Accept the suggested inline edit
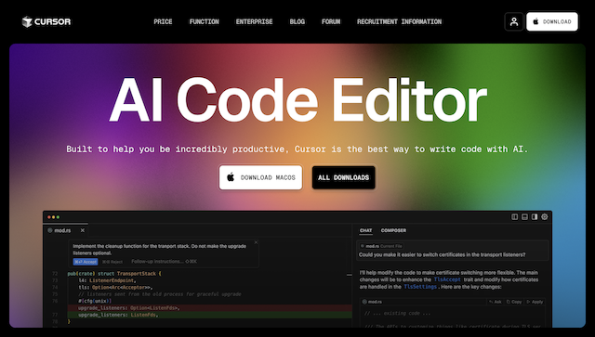This screenshot has width=595, height=337. point(86,262)
